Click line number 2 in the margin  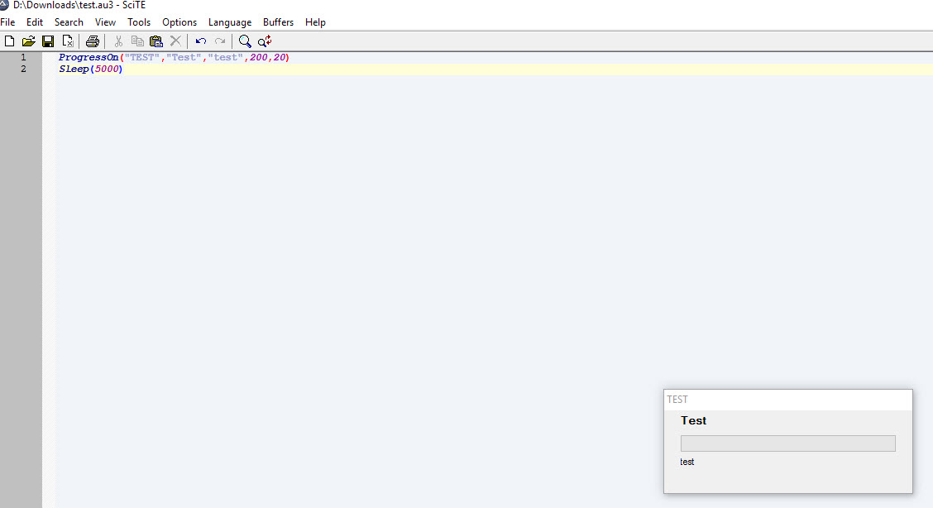tap(23, 69)
